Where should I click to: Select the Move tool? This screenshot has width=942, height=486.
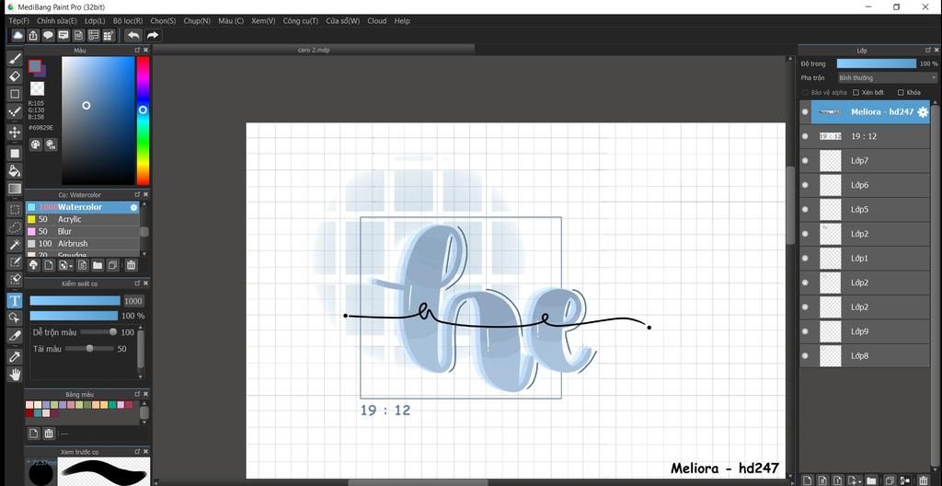15,133
